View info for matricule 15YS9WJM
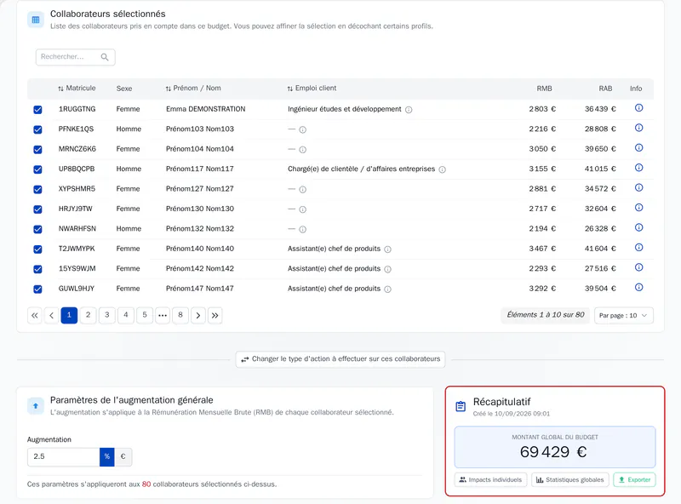 [x=638, y=267]
